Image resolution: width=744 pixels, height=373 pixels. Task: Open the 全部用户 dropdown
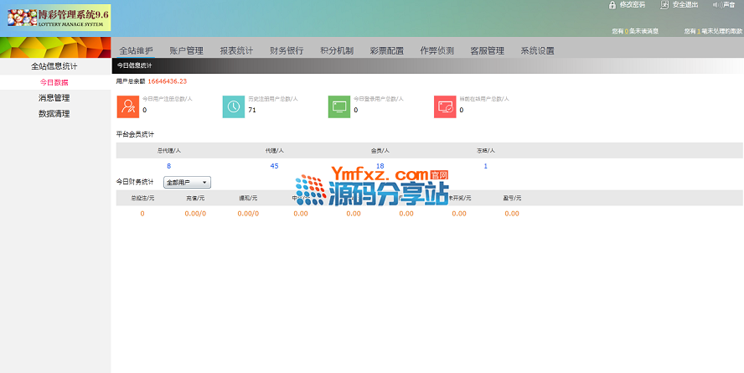188,182
